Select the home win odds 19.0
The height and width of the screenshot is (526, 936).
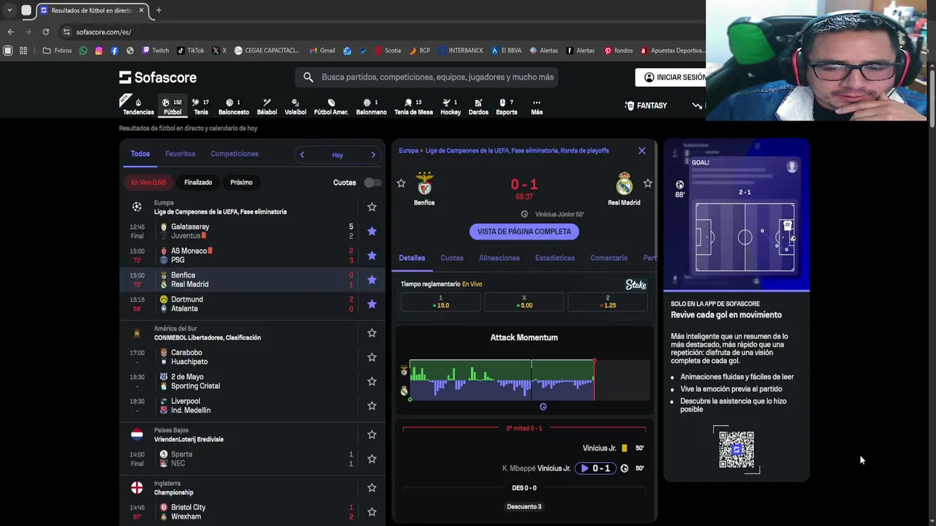tap(440, 302)
